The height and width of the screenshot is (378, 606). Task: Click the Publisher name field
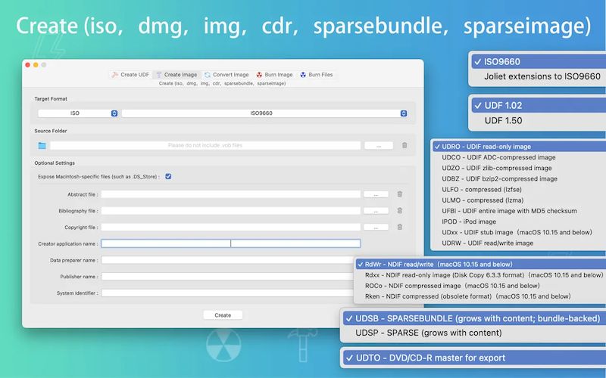coord(228,277)
